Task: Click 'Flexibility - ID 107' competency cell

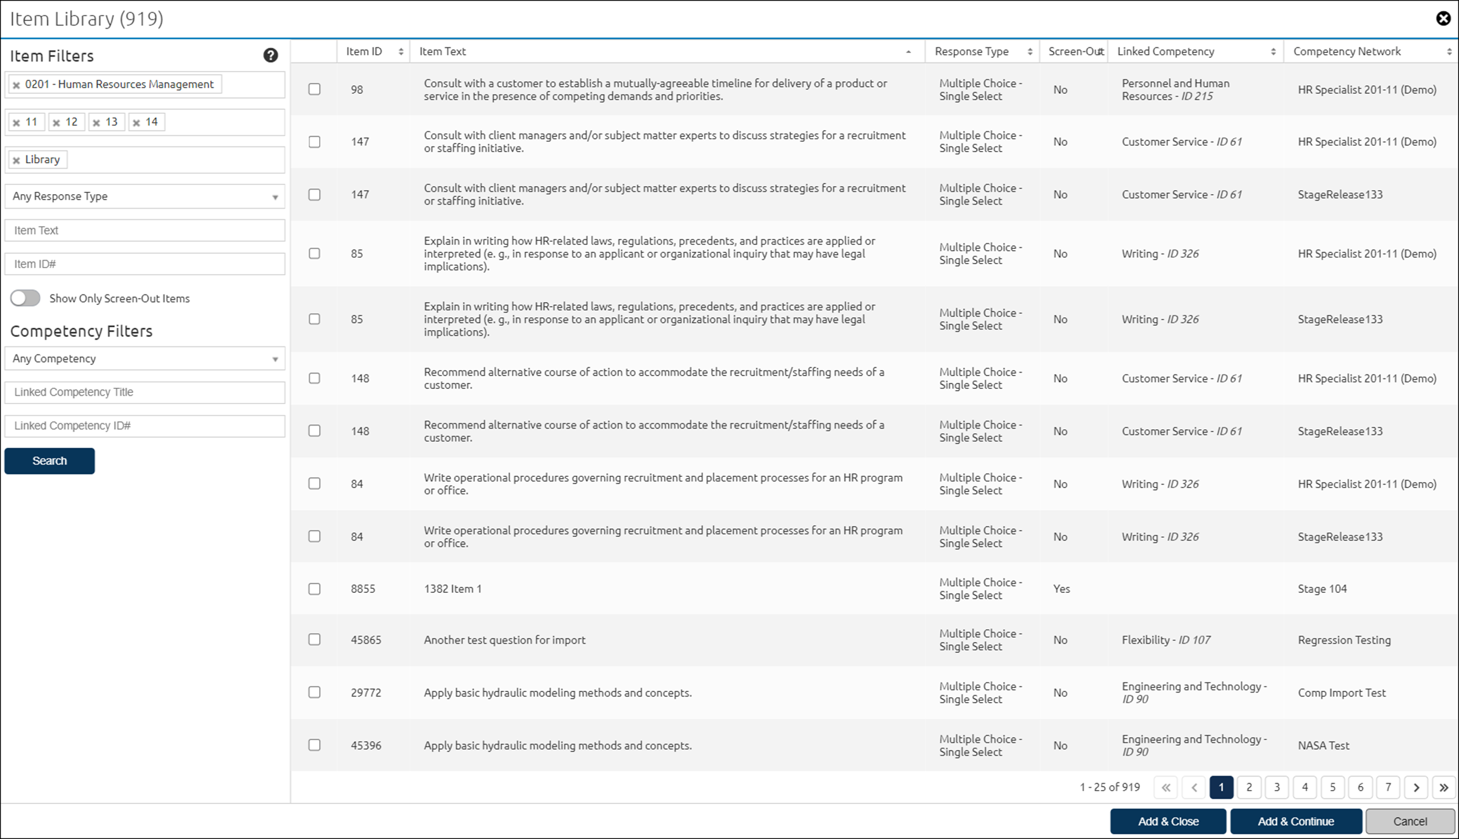Action: 1166,640
